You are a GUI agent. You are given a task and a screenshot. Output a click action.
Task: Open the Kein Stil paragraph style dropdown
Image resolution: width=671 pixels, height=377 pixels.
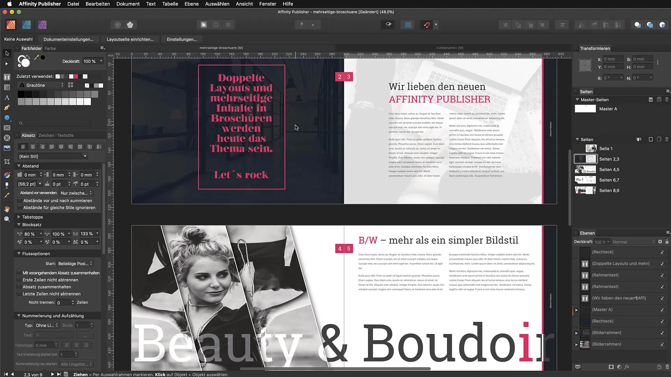[x=53, y=156]
